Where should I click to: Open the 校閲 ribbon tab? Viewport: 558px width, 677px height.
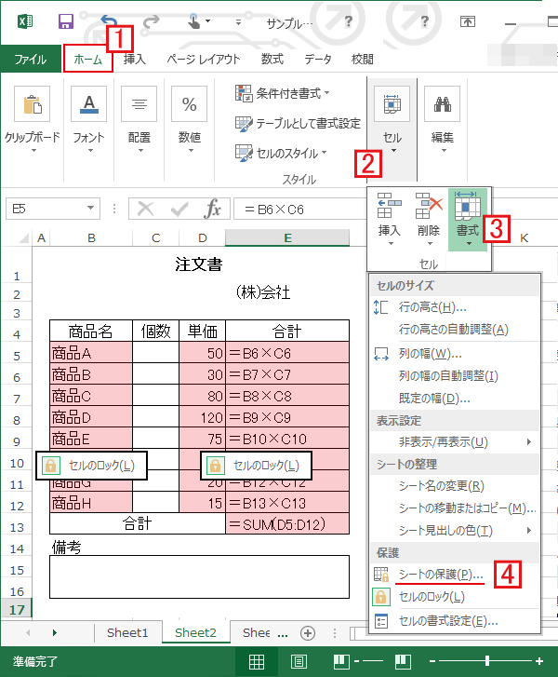(x=362, y=60)
